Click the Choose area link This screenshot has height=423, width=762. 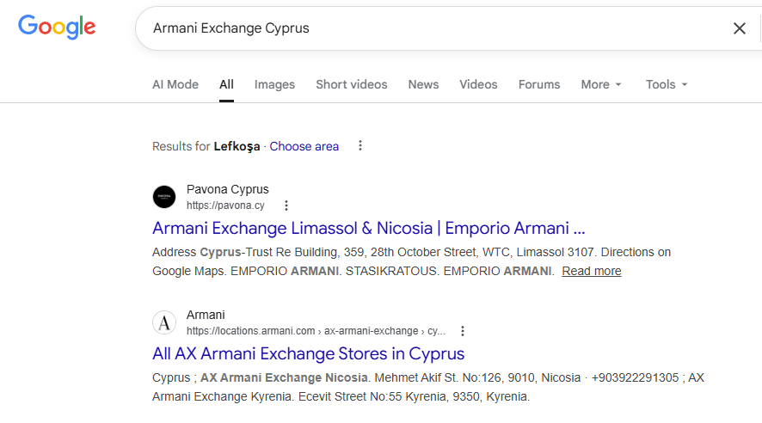[x=304, y=146]
